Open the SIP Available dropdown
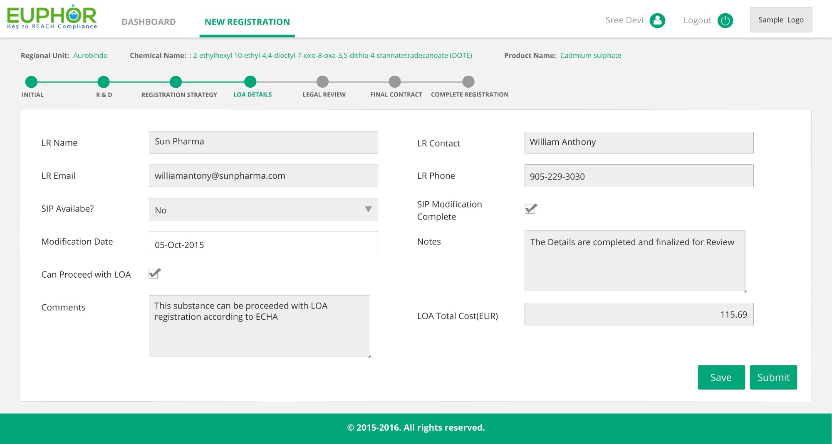The image size is (832, 444). pyautogui.click(x=263, y=210)
